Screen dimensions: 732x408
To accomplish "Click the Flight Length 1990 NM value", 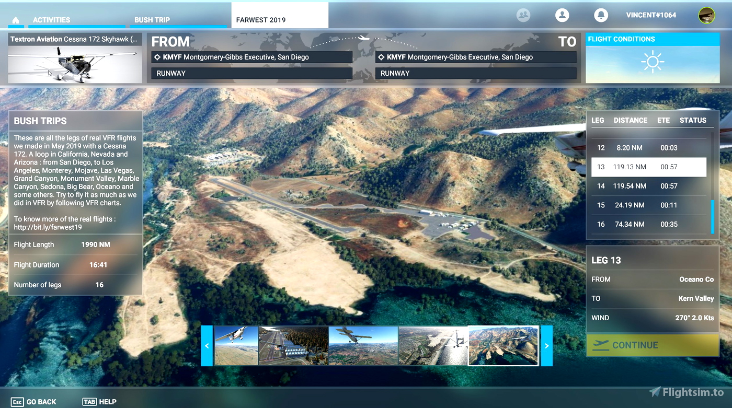I will 96,244.
